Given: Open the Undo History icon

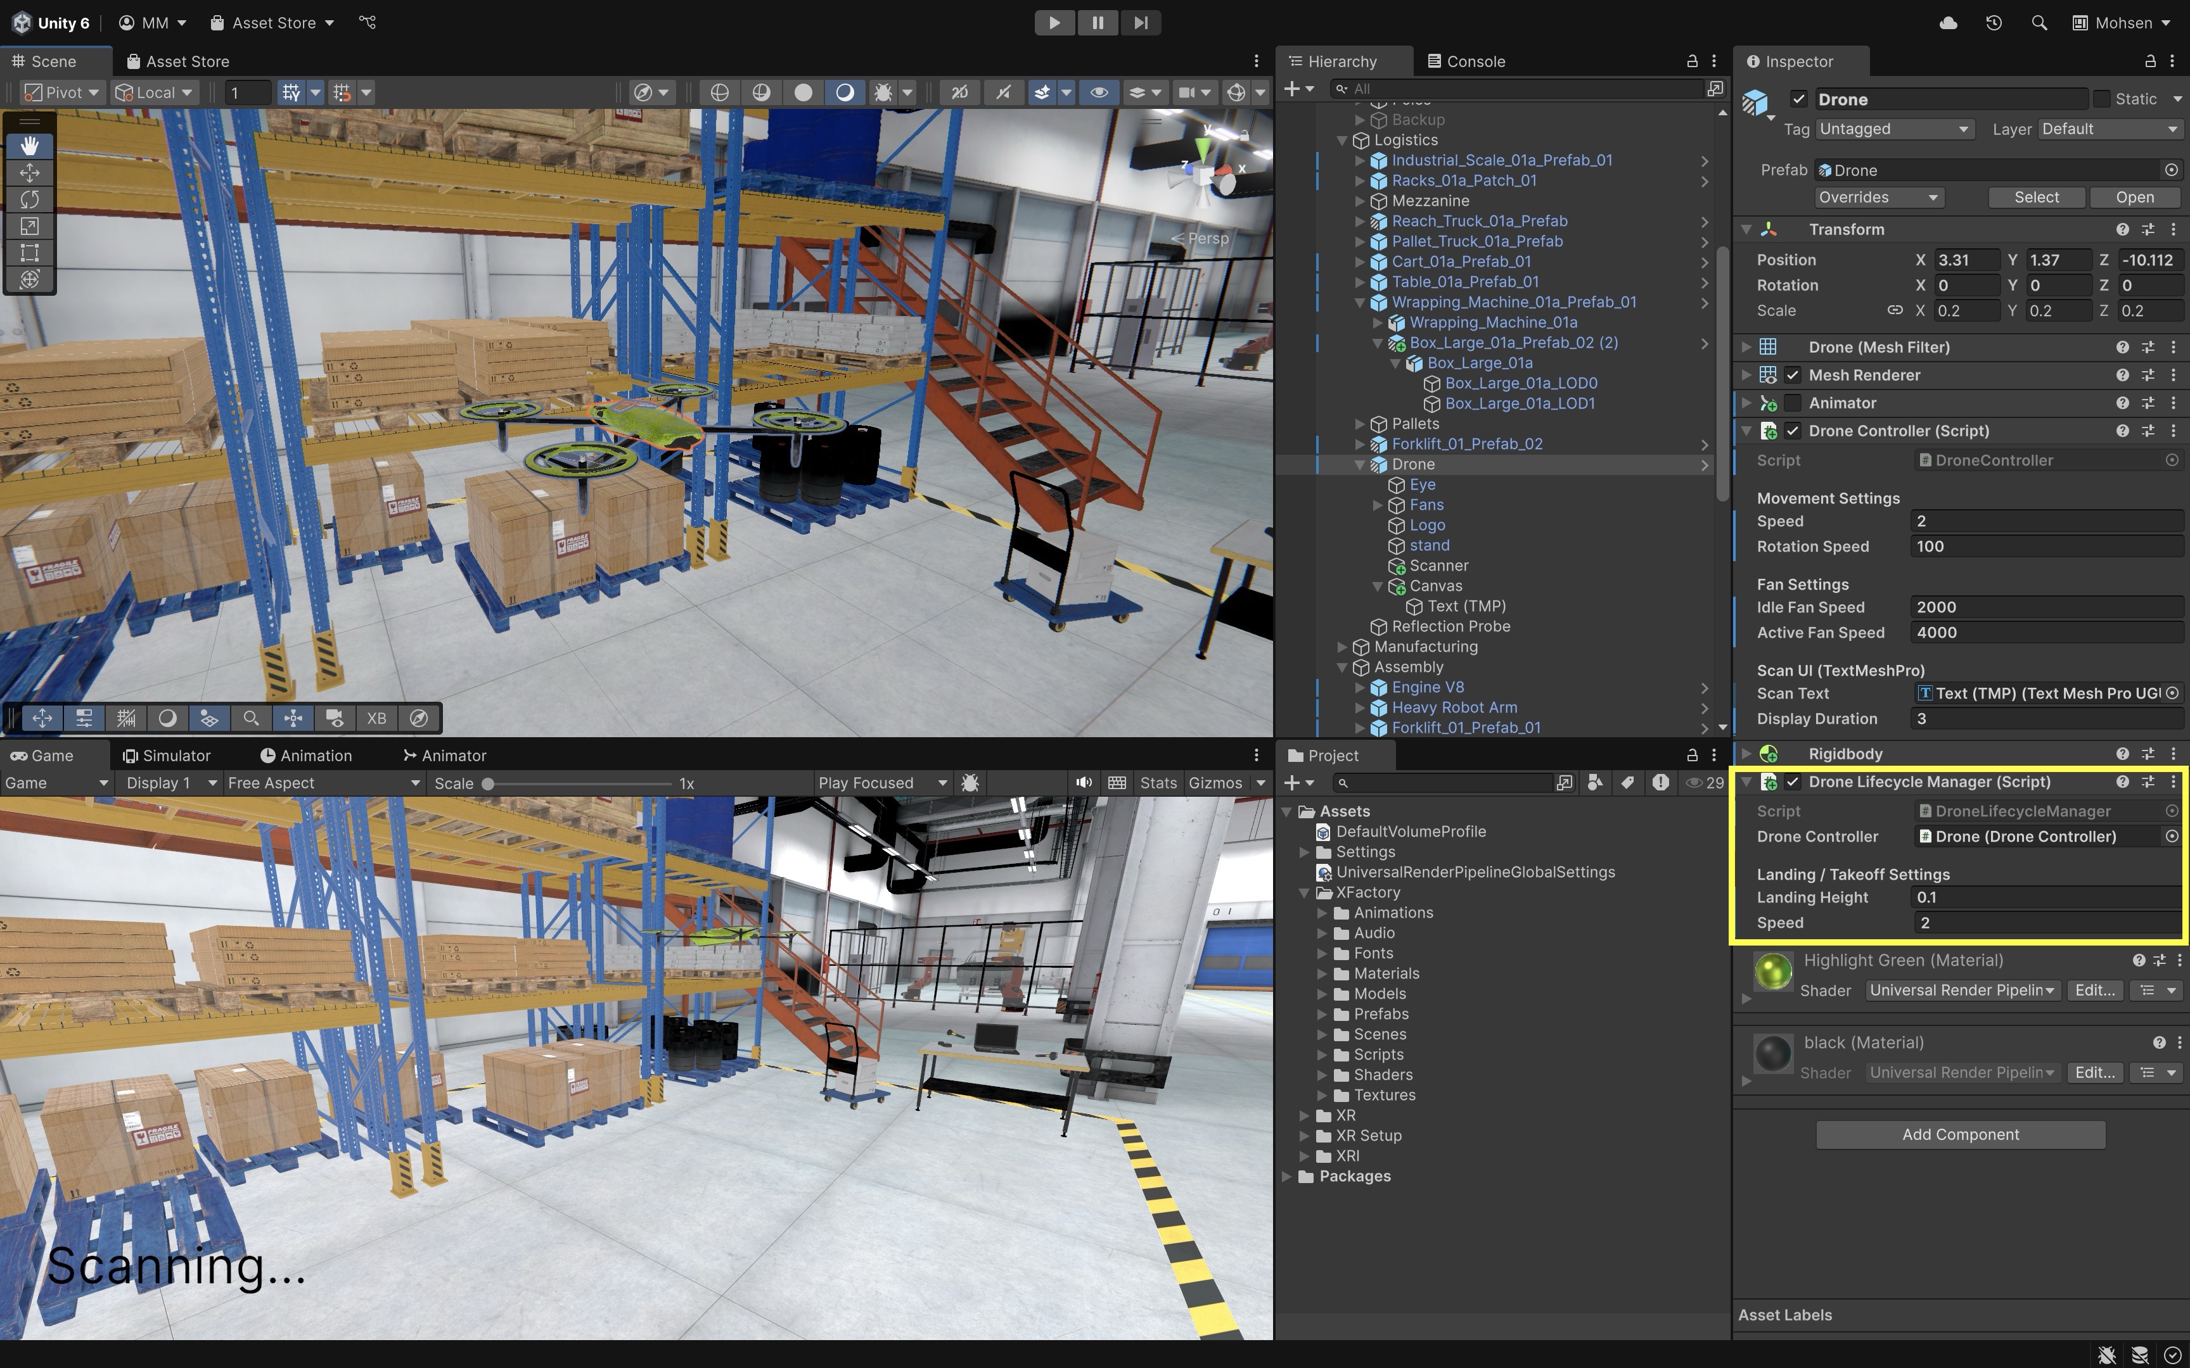Looking at the screenshot, I should pos(1994,23).
